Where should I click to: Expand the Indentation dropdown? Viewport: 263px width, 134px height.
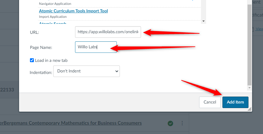(87, 71)
